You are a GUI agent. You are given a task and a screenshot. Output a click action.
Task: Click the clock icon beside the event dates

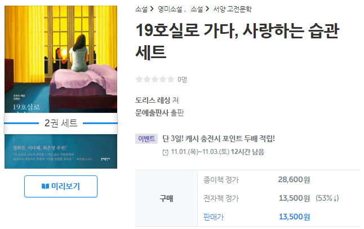coord(165,152)
